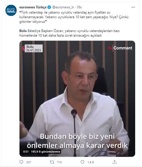The image size is (142, 167).
Task: Click the reply speech bubble icon
Action: [x=22, y=162]
